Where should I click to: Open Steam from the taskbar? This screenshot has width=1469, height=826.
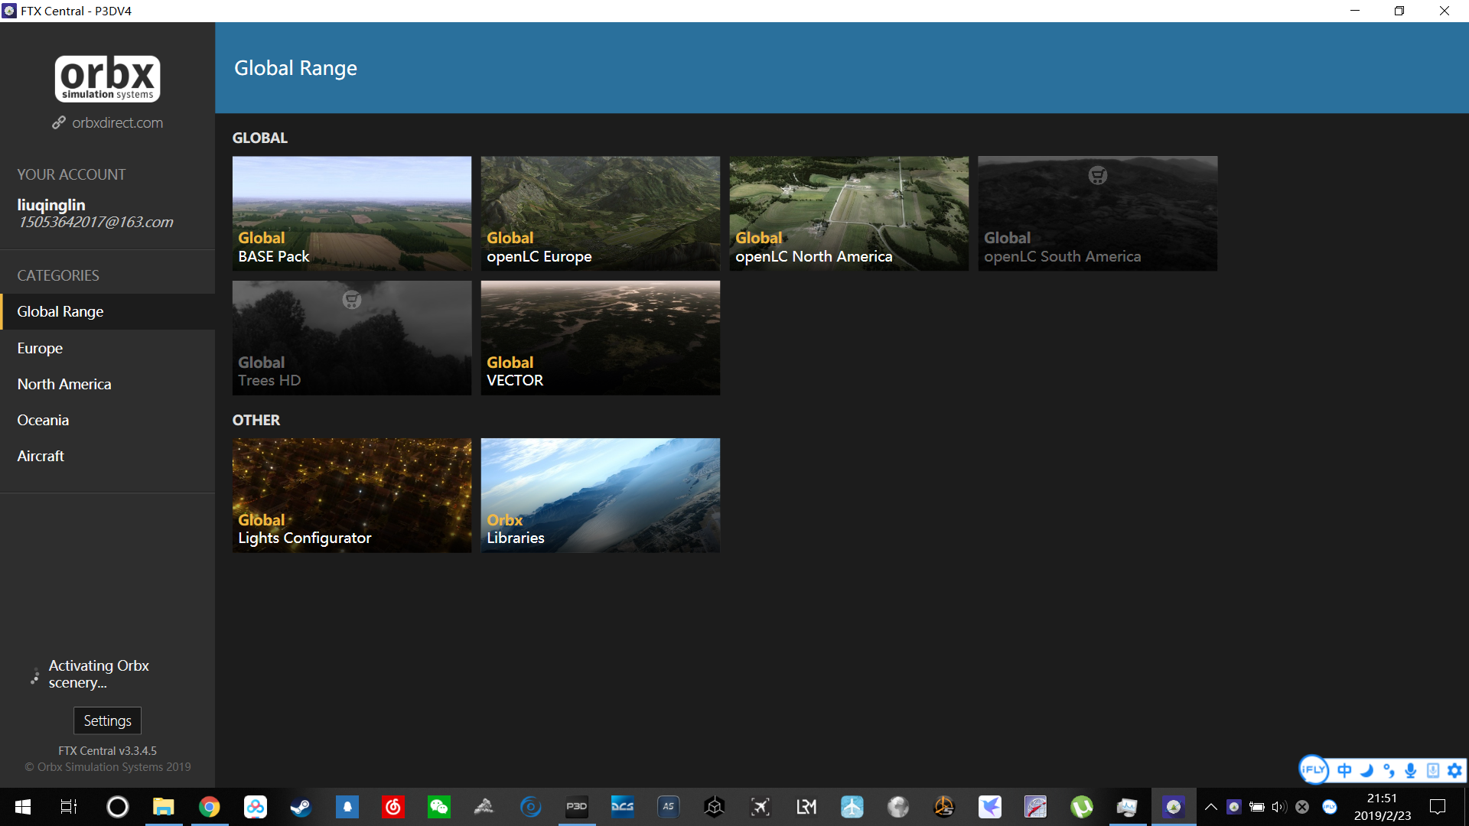(301, 807)
